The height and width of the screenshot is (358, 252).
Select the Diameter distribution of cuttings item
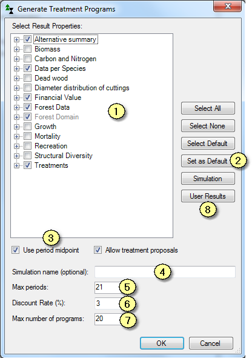[x=82, y=88]
